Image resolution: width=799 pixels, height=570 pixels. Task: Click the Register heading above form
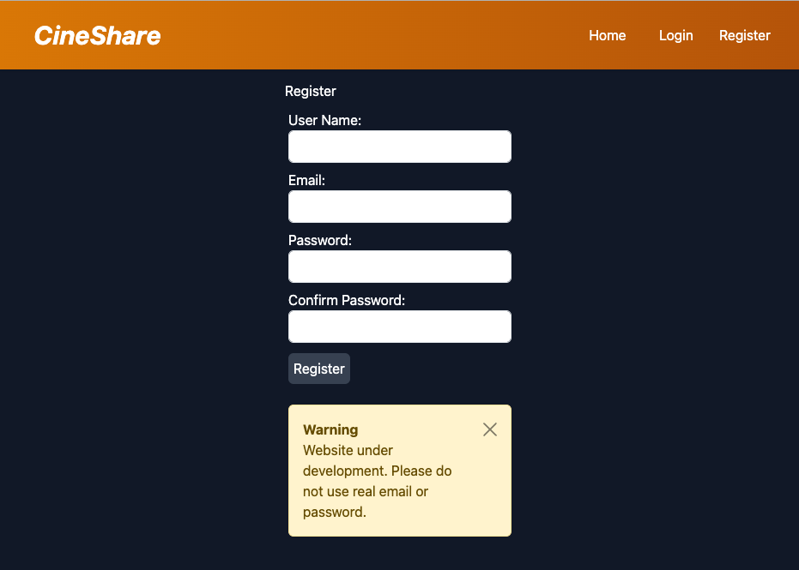point(311,92)
